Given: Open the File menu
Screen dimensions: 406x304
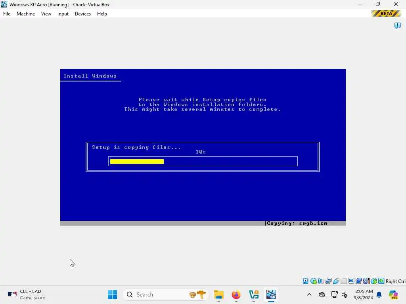Looking at the screenshot, I should pyautogui.click(x=7, y=14).
